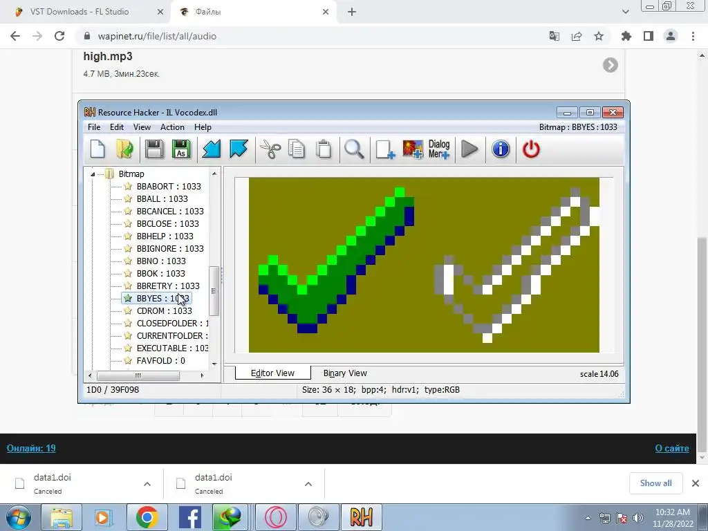
Task: Expand options for first data1.doi download
Action: click(147, 484)
